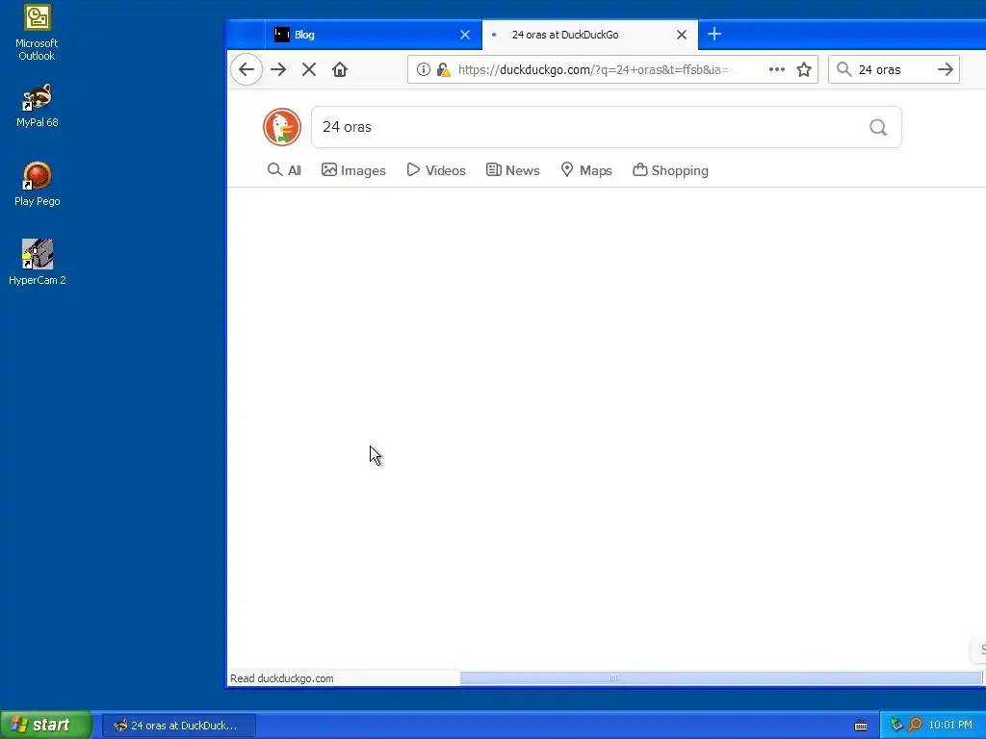The width and height of the screenshot is (986, 739).
Task: Click the orange magnifier tray icon
Action: 915,726
